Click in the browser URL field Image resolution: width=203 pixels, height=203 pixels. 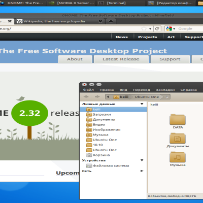tap(70, 28)
